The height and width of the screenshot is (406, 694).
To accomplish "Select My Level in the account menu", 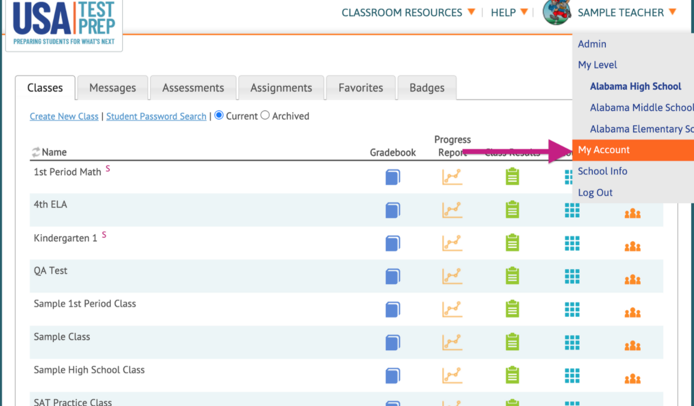I will click(598, 65).
